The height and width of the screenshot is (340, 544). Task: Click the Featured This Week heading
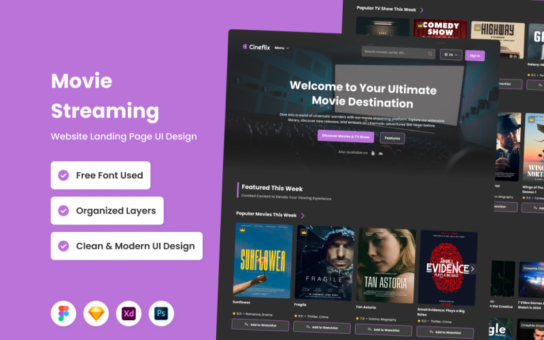tap(272, 188)
